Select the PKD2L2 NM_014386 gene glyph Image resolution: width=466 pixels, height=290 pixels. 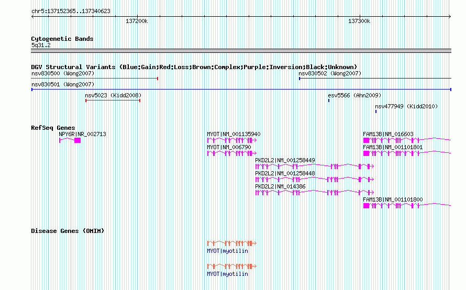(315, 193)
